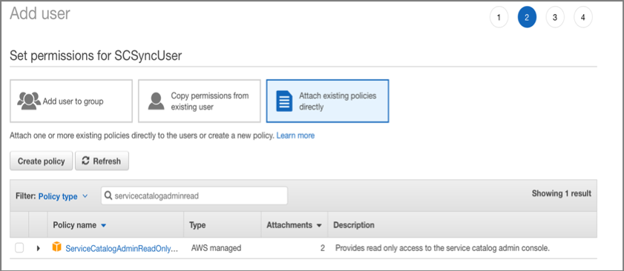Sort by the Policy name column
The width and height of the screenshot is (624, 271).
[79, 225]
